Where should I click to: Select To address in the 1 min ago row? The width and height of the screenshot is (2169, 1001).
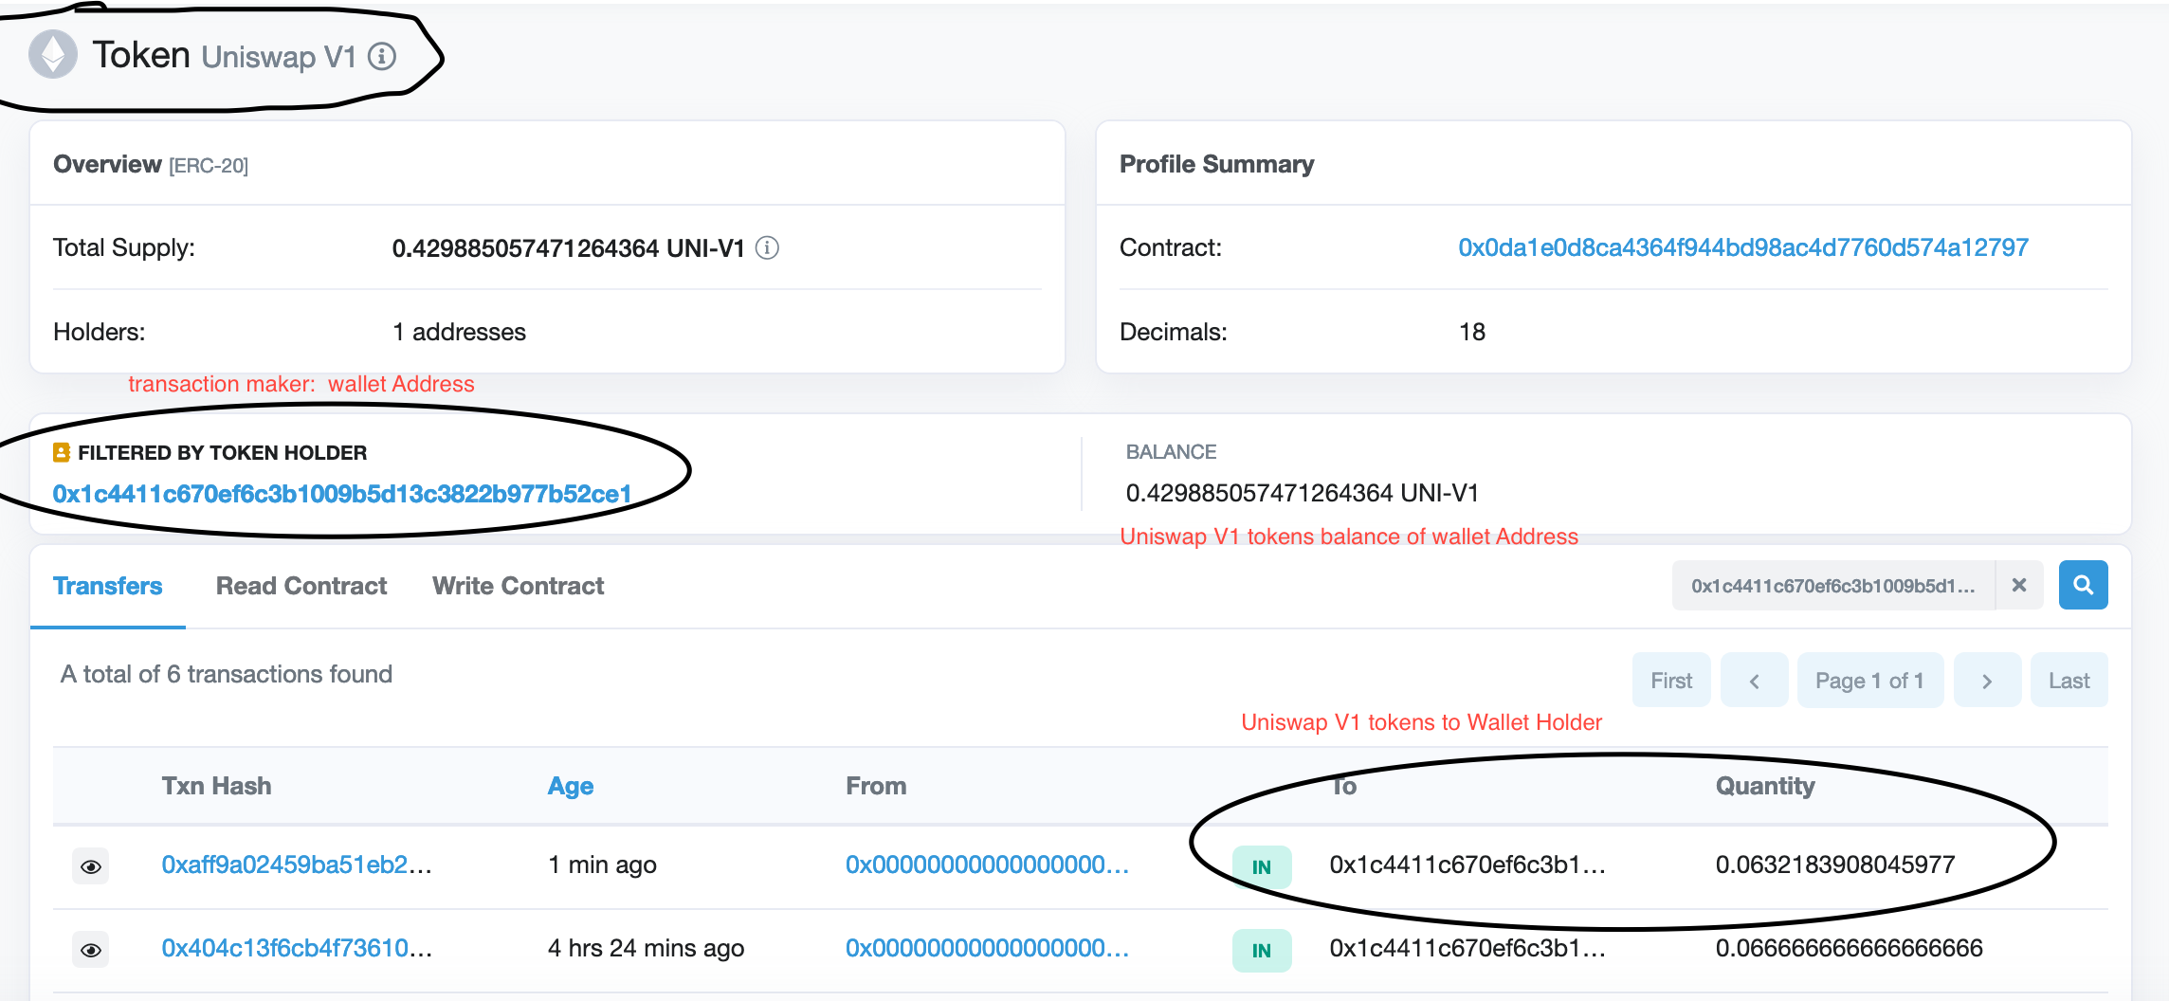coord(1467,864)
